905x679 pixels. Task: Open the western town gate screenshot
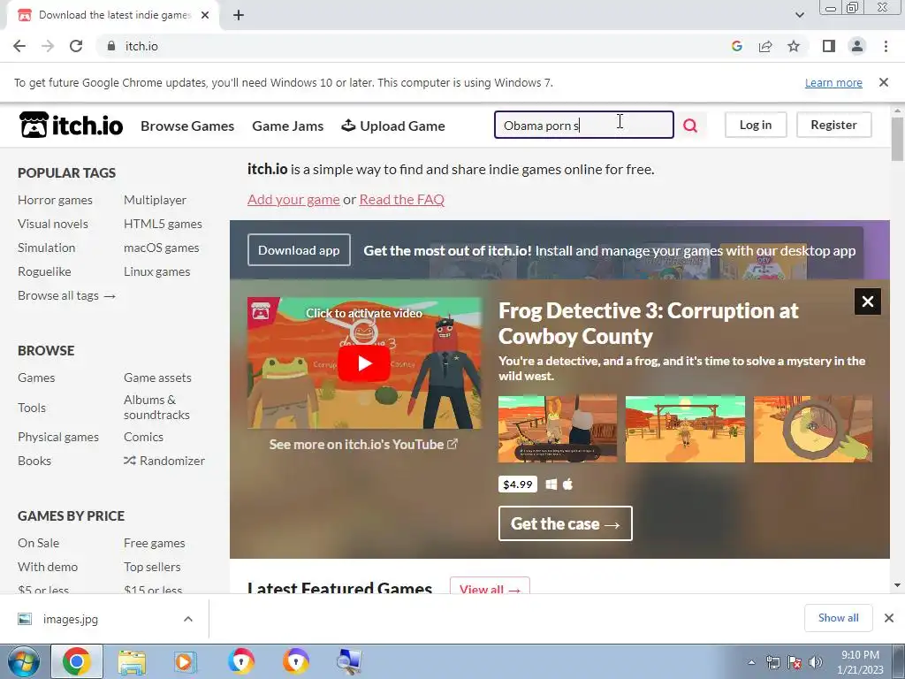(685, 429)
